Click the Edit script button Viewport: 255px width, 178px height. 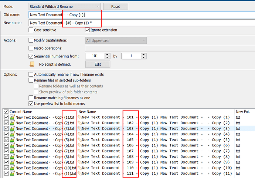(98, 64)
